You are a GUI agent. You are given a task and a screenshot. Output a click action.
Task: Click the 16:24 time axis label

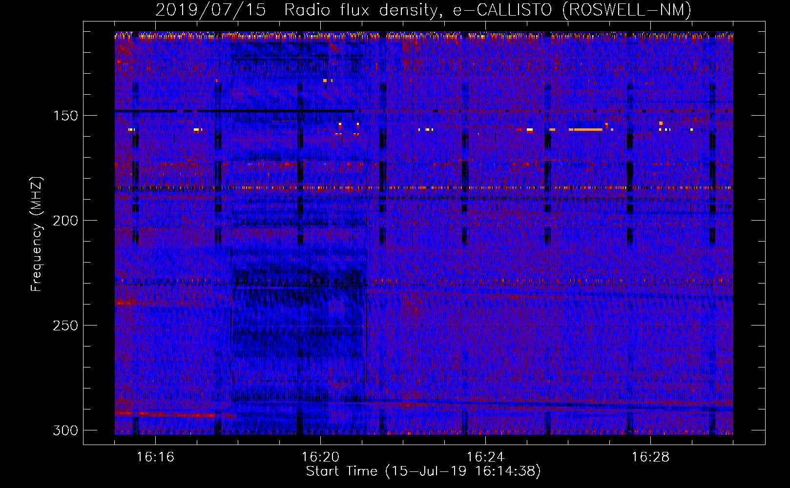(x=485, y=457)
